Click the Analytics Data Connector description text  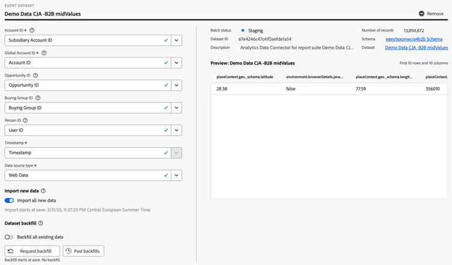(x=297, y=48)
